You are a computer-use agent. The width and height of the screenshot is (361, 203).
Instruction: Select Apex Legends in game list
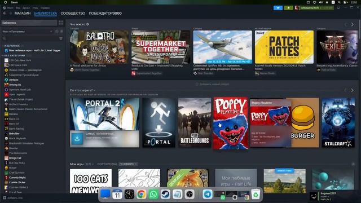[x=17, y=94]
